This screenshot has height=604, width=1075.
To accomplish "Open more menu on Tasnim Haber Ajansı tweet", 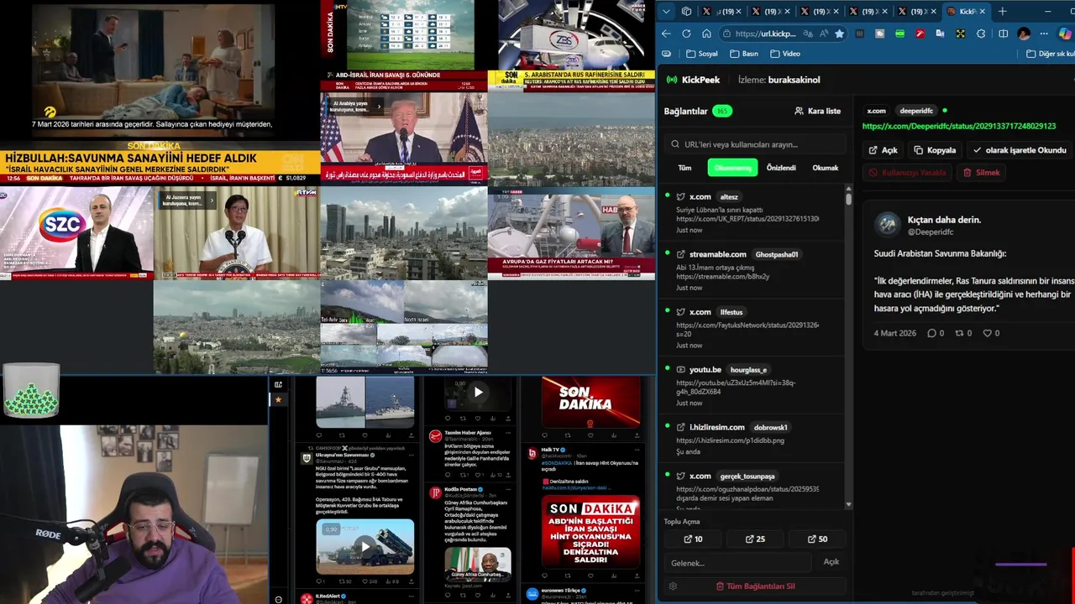I will 509,431.
